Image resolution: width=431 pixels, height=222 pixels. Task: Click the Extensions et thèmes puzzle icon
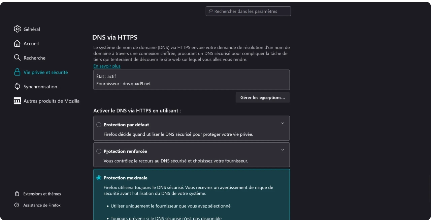(x=17, y=194)
